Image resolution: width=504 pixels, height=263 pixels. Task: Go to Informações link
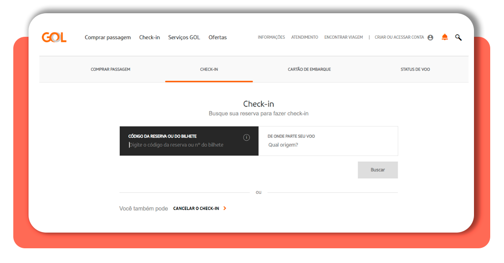pyautogui.click(x=271, y=37)
